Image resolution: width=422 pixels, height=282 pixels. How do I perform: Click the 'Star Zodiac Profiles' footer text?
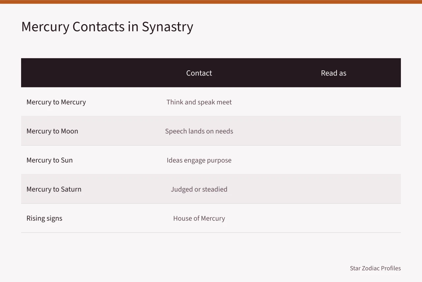(x=375, y=268)
